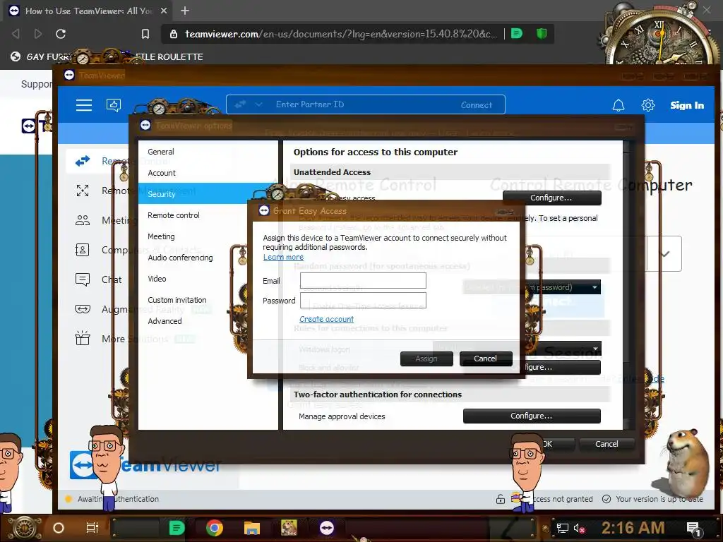Open the Video options category

click(x=157, y=279)
